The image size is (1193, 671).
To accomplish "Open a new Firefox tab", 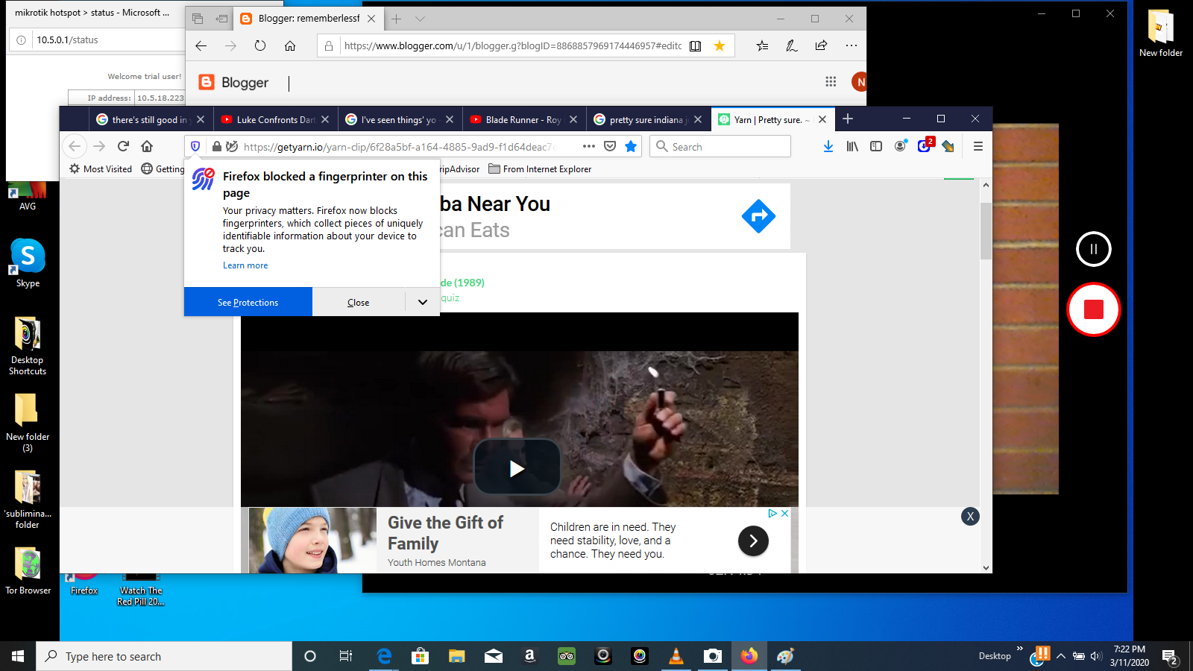I will click(848, 119).
